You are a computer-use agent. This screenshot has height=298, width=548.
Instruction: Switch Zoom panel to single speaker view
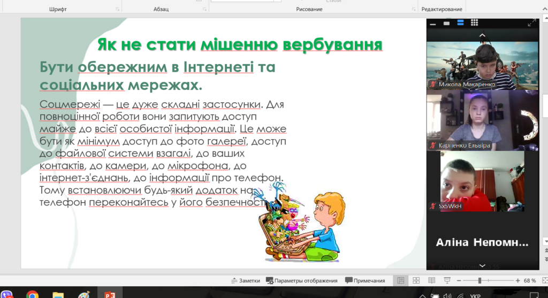[x=447, y=24]
